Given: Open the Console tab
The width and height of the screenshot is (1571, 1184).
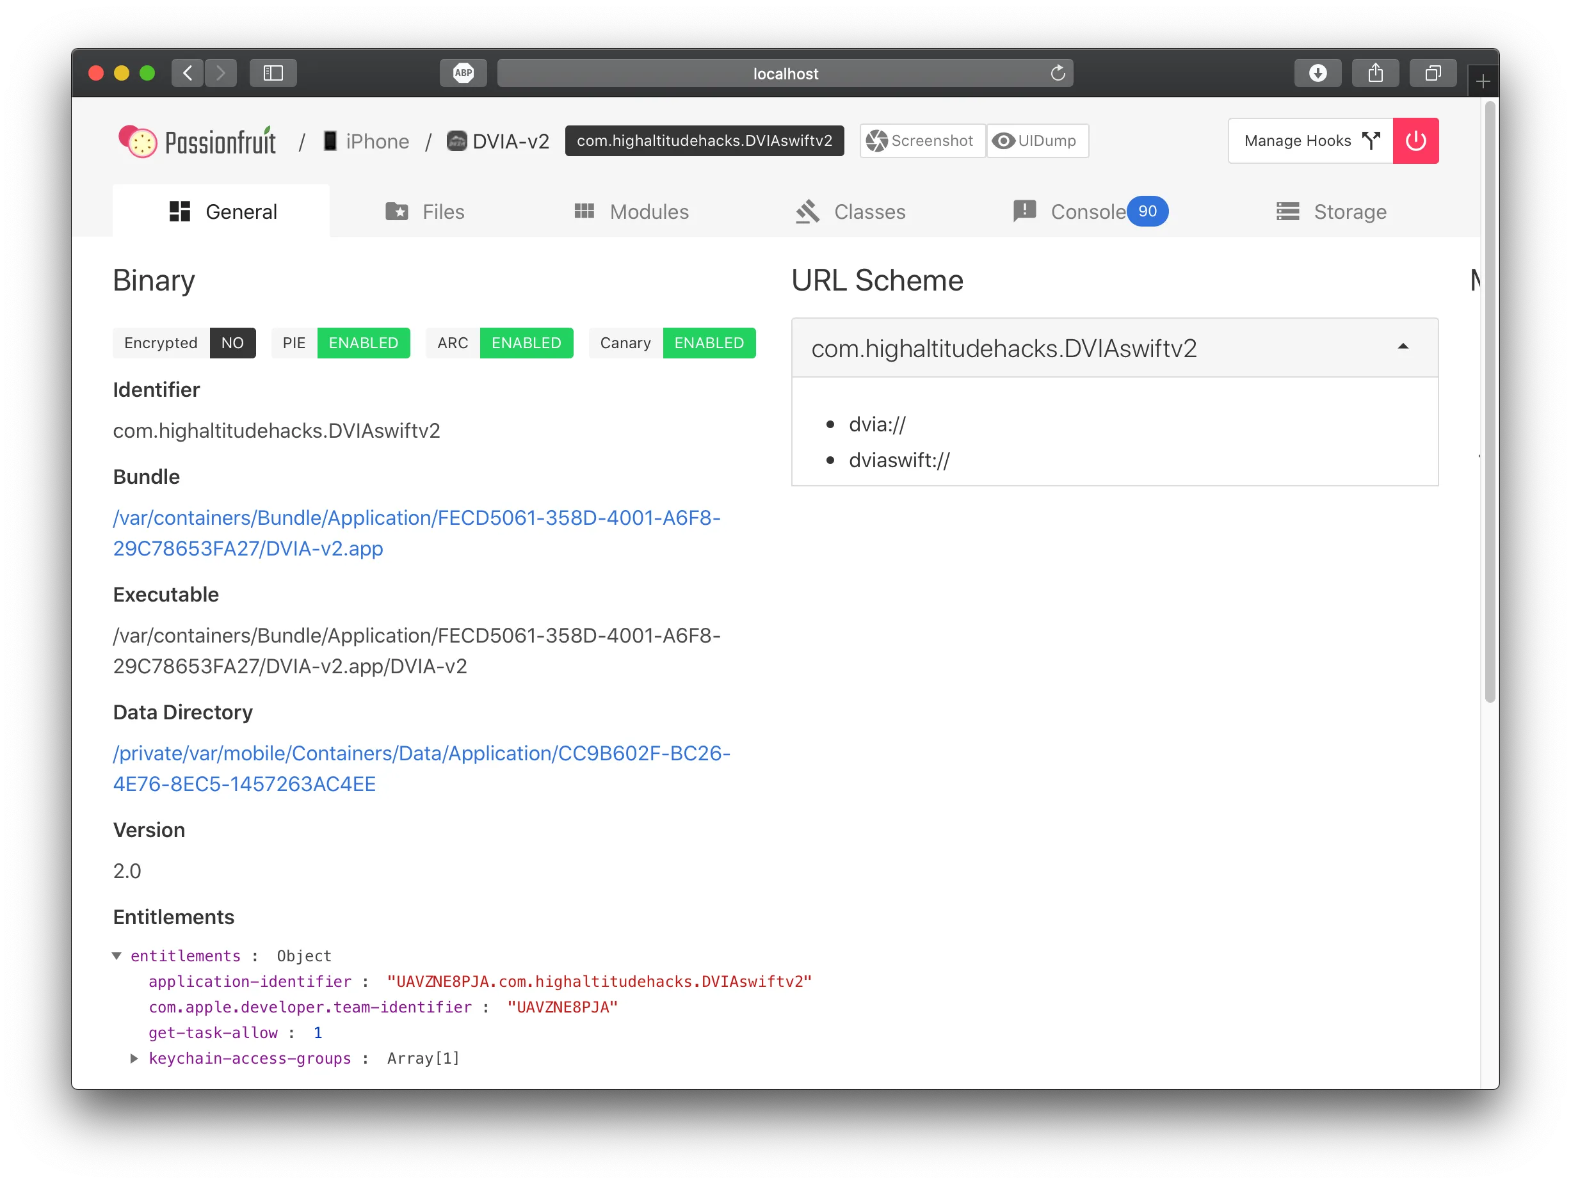Looking at the screenshot, I should (1090, 212).
